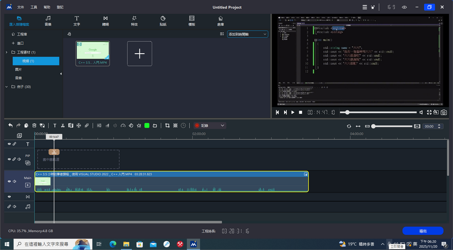Open the speed gauge tool
Viewport: 453px width, 250px height.
coord(123,125)
